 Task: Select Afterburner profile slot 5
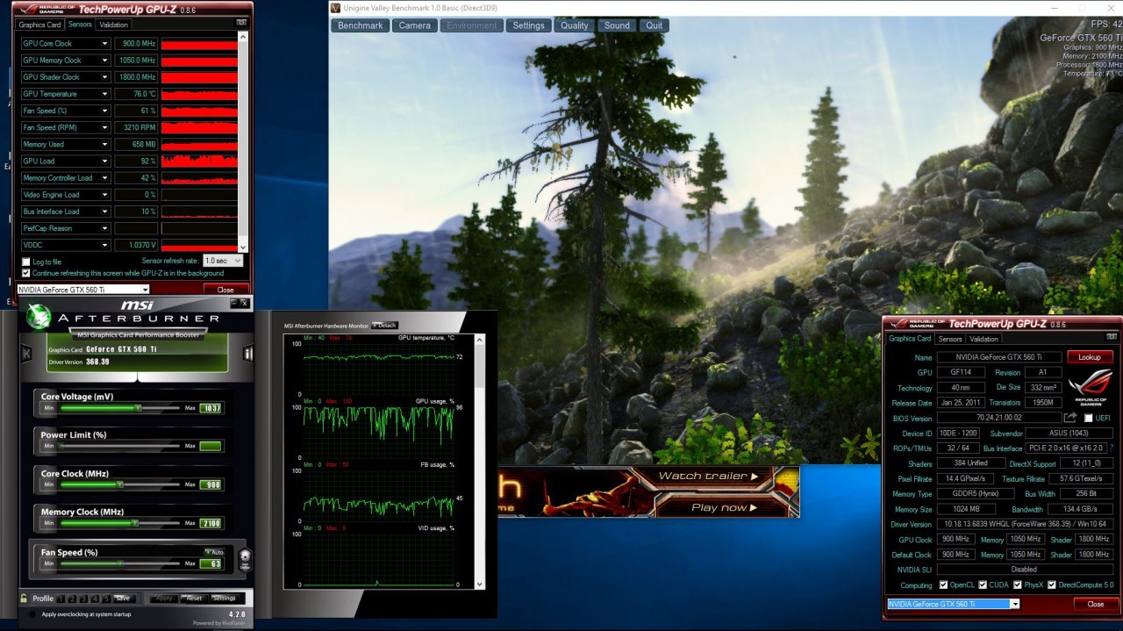(x=108, y=598)
